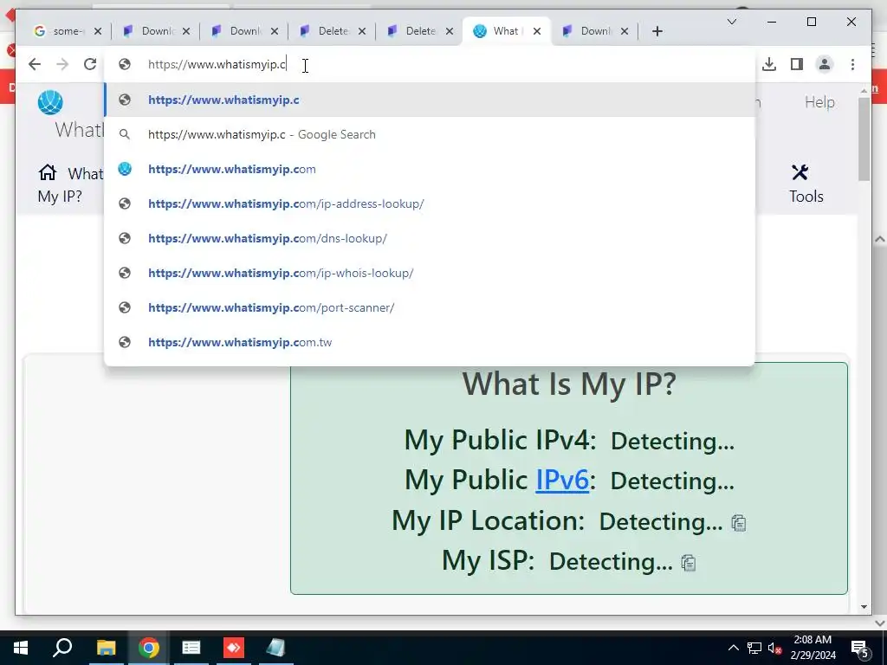Choose the whatismyip.com suggestion
887x665 pixels.
(x=430, y=169)
